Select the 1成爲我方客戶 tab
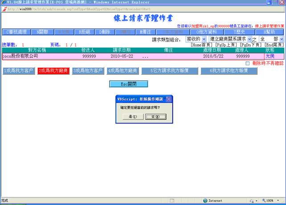This screenshot has height=205, width=286. (18, 71)
